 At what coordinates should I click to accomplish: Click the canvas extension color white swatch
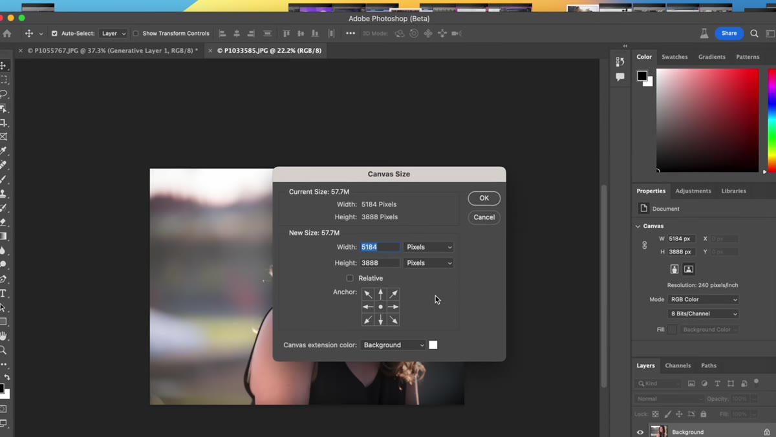click(433, 345)
